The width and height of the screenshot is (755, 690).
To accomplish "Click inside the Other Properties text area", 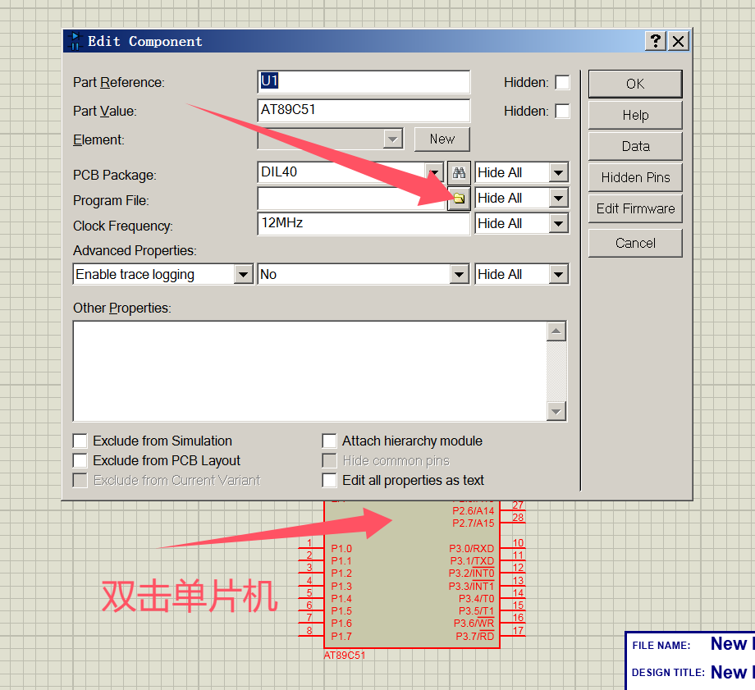I will pos(310,371).
